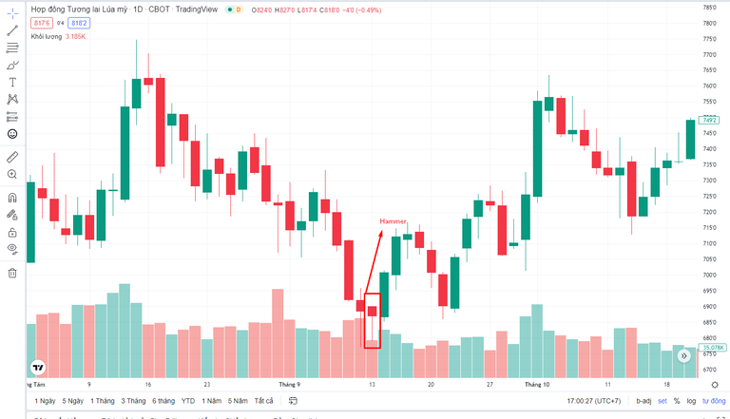Toggle the log scale option
The height and width of the screenshot is (419, 730).
click(690, 401)
